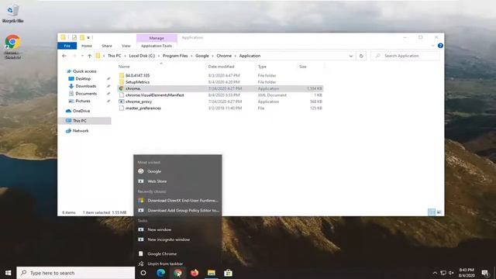
Task: Go up one folder level arrow
Action: pyautogui.click(x=90, y=56)
